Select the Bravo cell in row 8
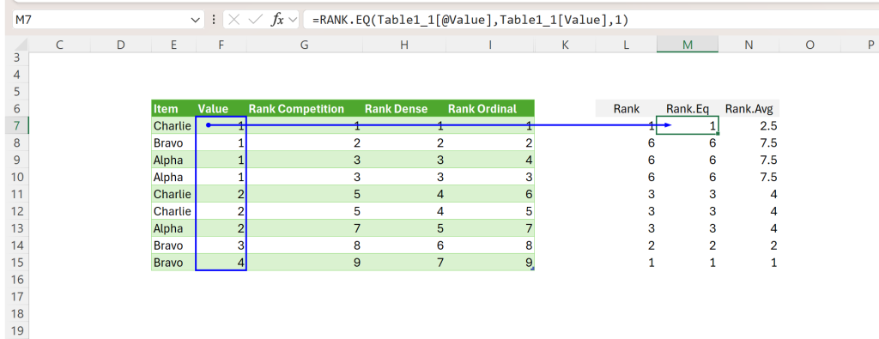Viewport: 879px width, 339px height. point(173,142)
